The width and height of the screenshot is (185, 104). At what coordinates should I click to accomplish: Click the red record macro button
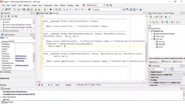[x=39, y=85]
